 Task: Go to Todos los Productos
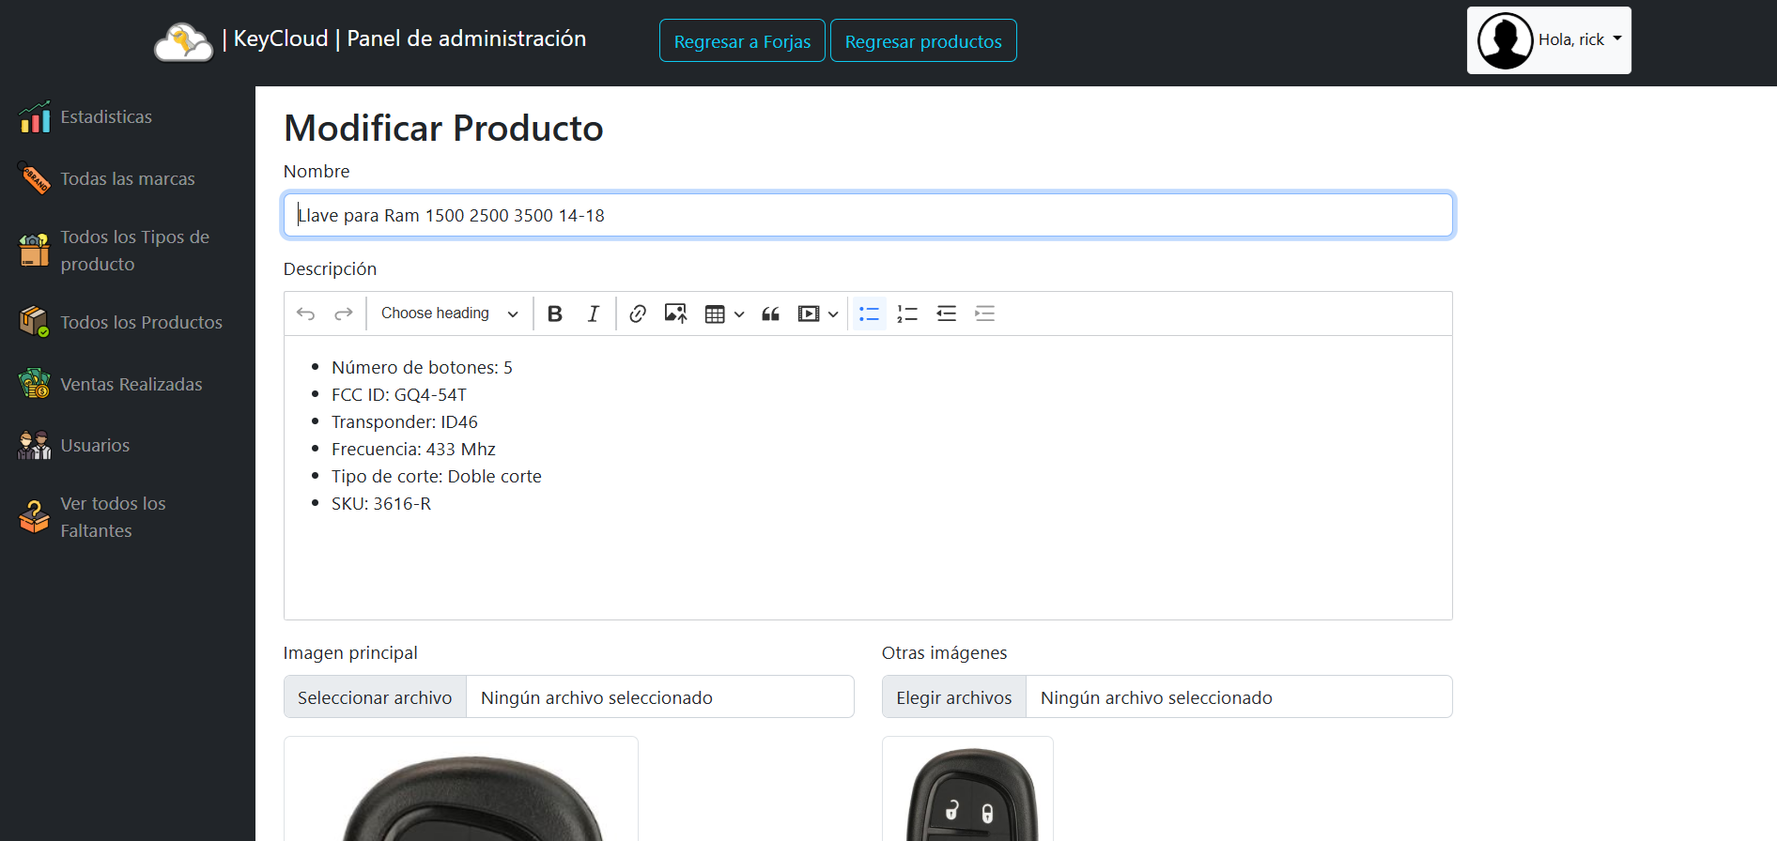pos(141,323)
